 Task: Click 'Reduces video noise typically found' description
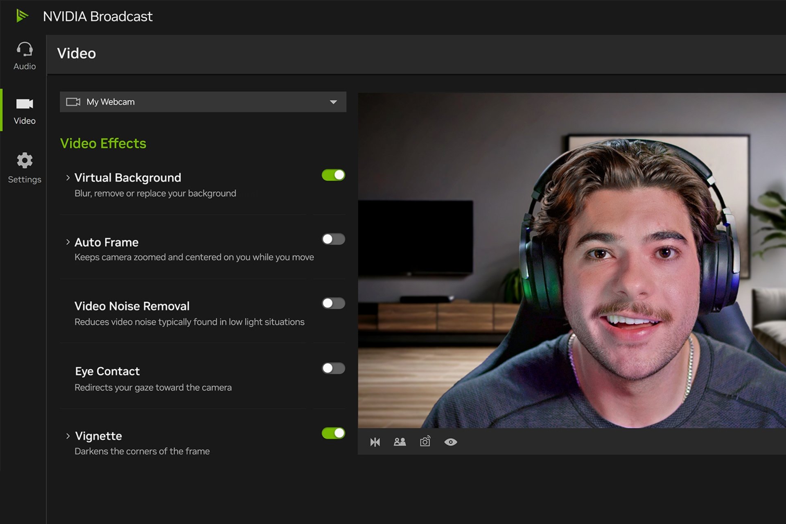tap(190, 322)
